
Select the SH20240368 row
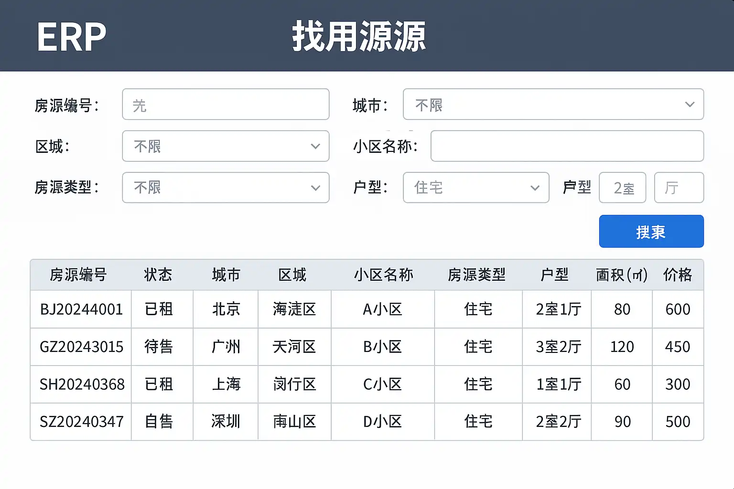click(82, 384)
